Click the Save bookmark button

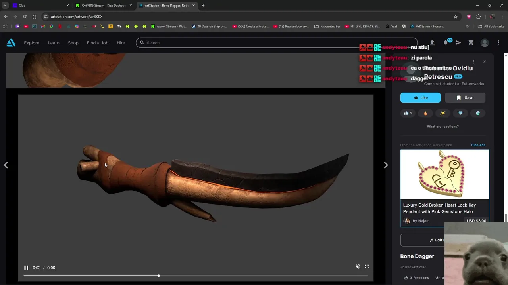[465, 98]
